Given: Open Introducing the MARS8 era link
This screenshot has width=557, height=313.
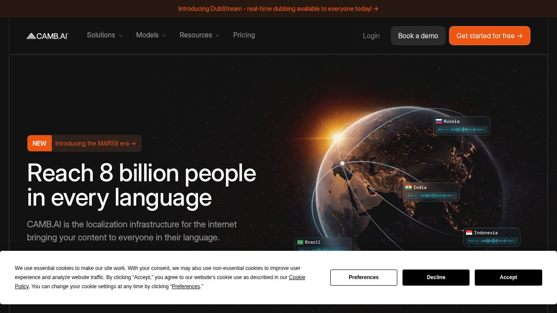Looking at the screenshot, I should point(96,143).
